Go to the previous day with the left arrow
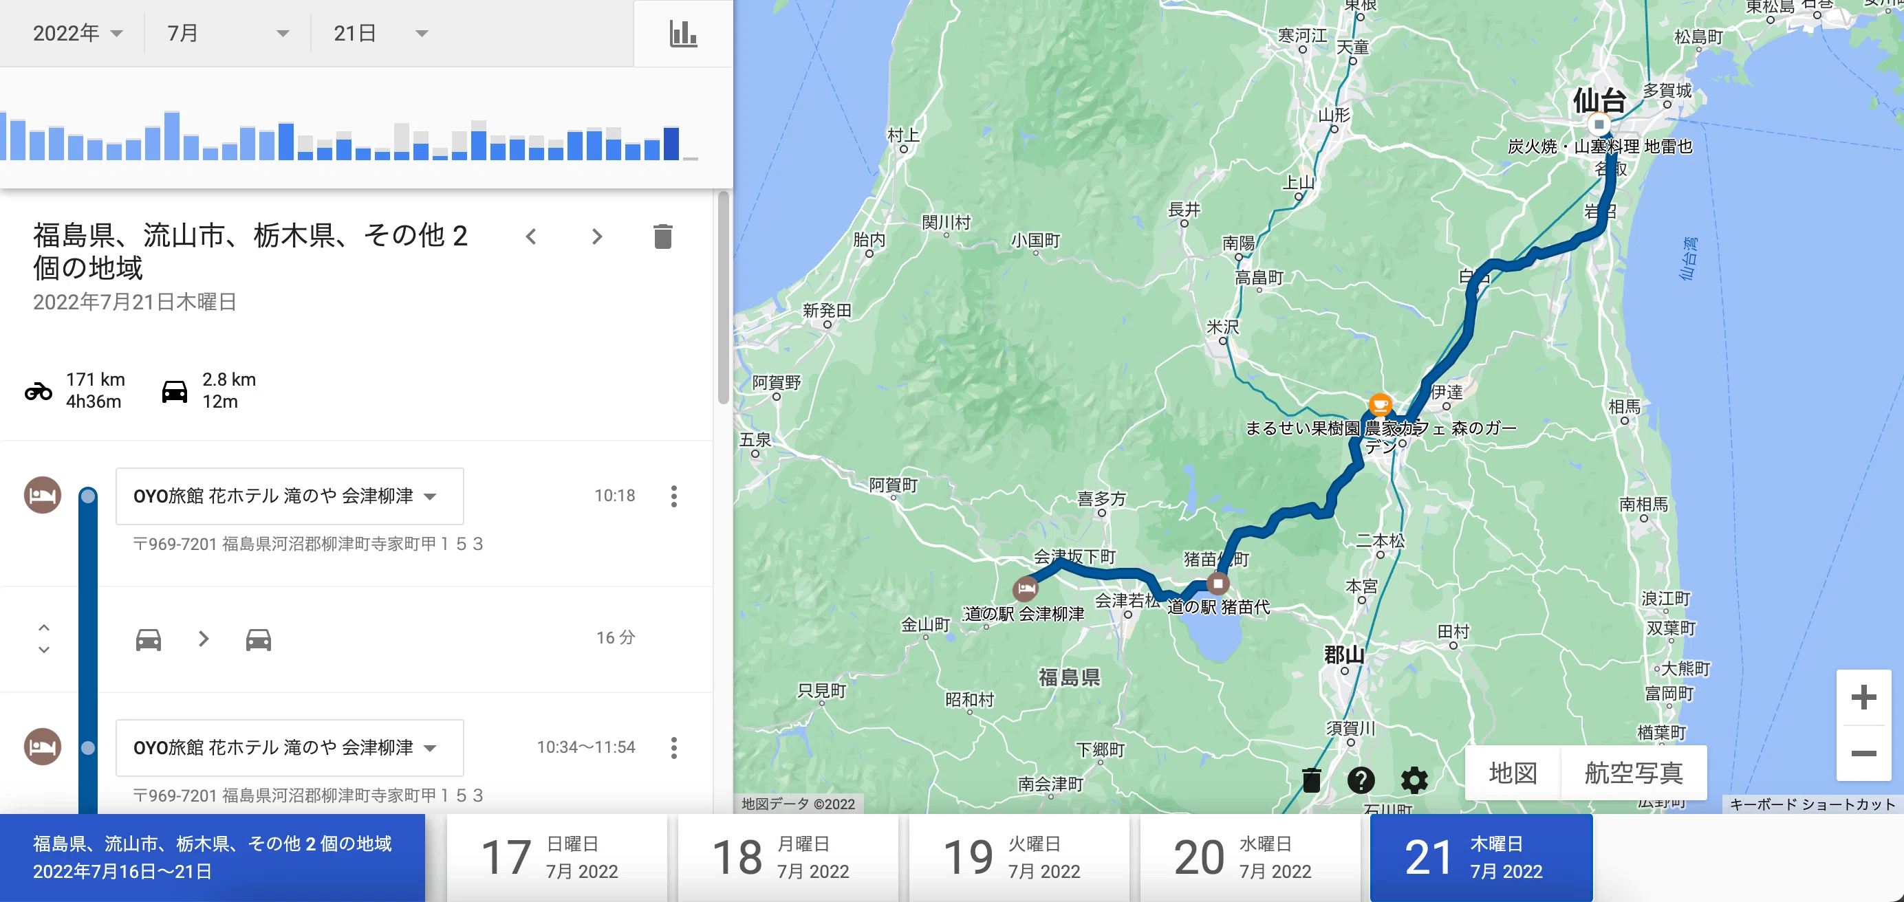Screen dimensions: 1904x902 tap(531, 236)
